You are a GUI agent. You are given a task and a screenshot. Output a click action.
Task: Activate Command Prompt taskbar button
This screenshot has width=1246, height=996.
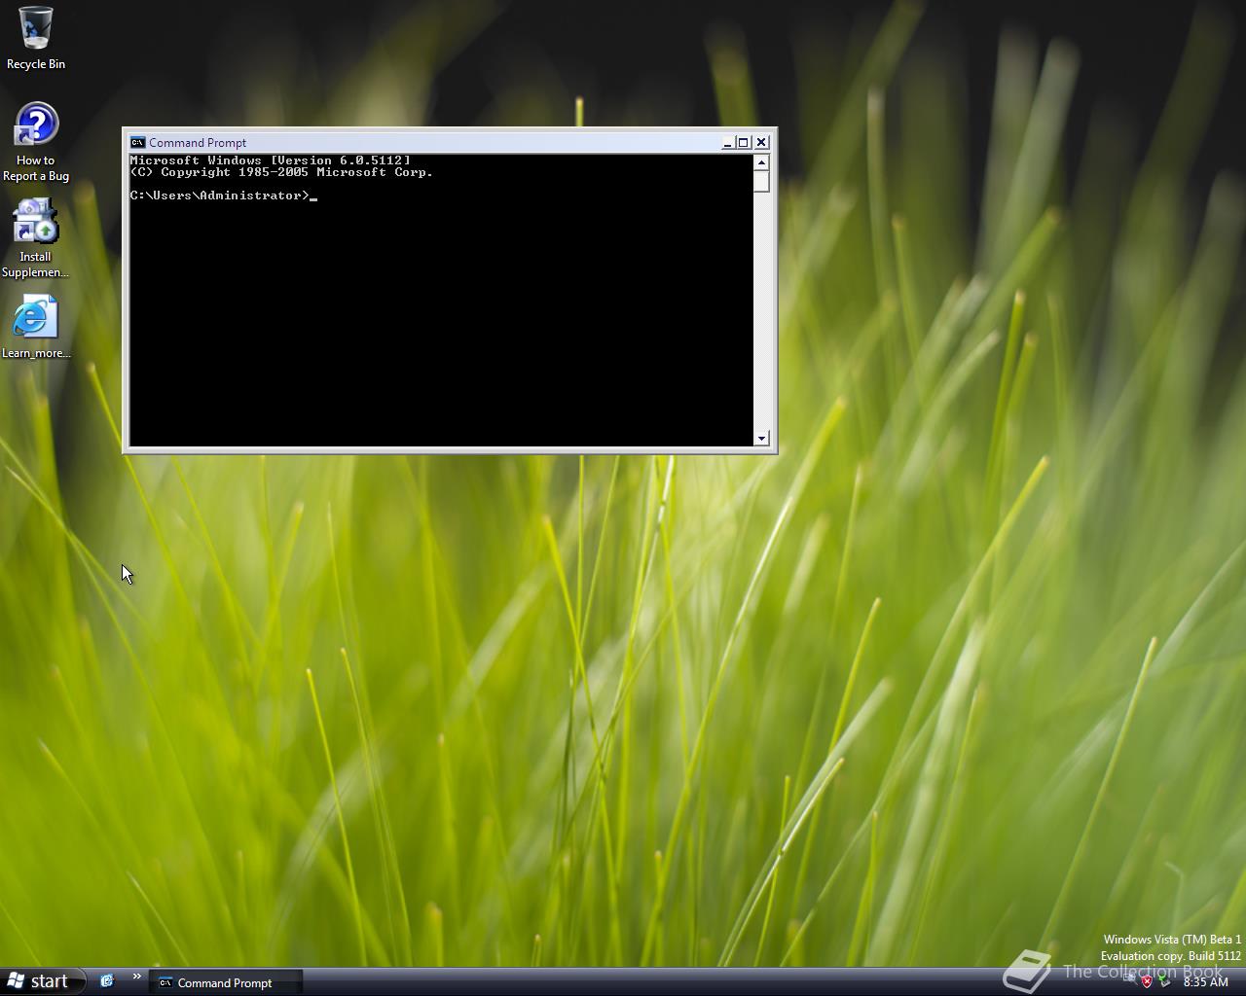tap(226, 982)
